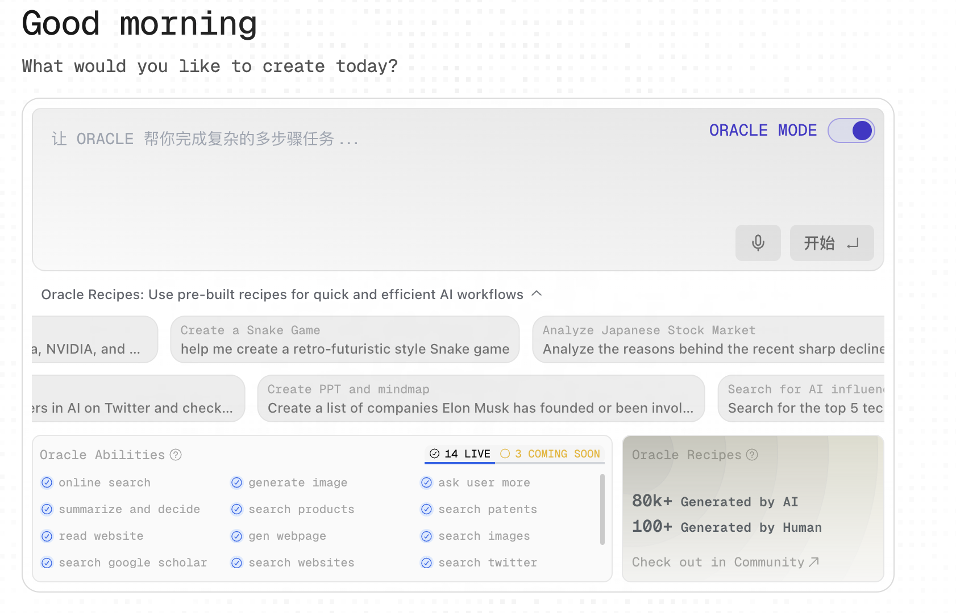Click the search images ability text

tap(484, 536)
